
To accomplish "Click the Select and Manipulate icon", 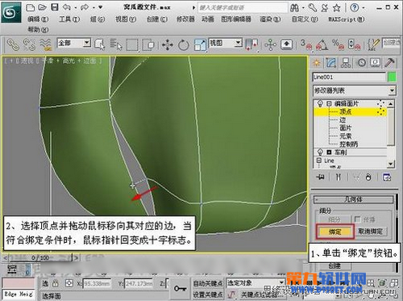I will [x=270, y=44].
